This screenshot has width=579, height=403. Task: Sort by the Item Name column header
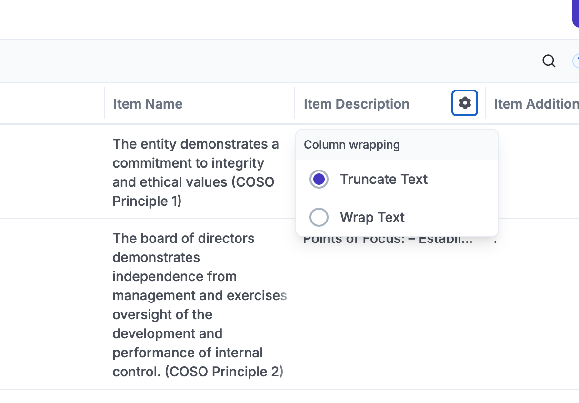pyautogui.click(x=148, y=104)
